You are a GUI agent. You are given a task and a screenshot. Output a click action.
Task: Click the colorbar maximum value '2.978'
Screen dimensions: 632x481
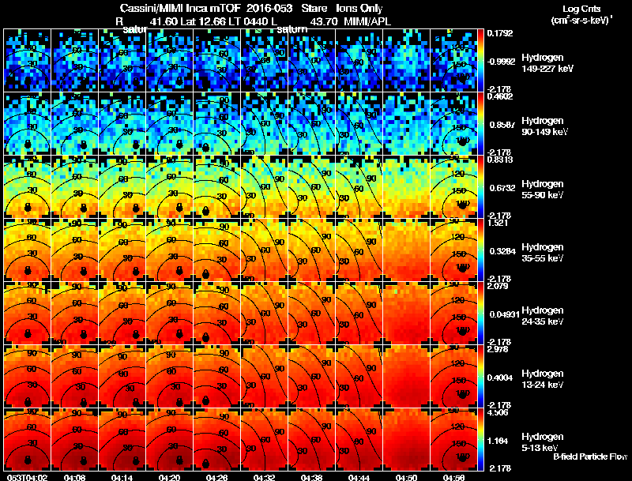point(498,349)
